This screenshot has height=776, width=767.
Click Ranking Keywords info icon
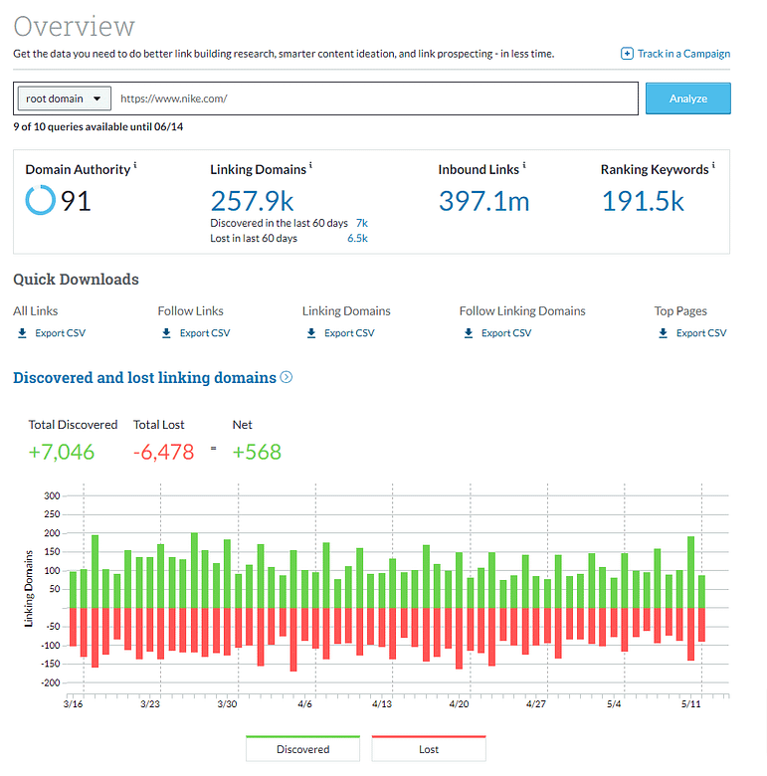pyautogui.click(x=713, y=166)
